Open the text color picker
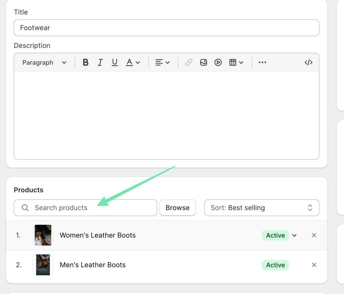The height and width of the screenshot is (294, 344). [x=133, y=62]
